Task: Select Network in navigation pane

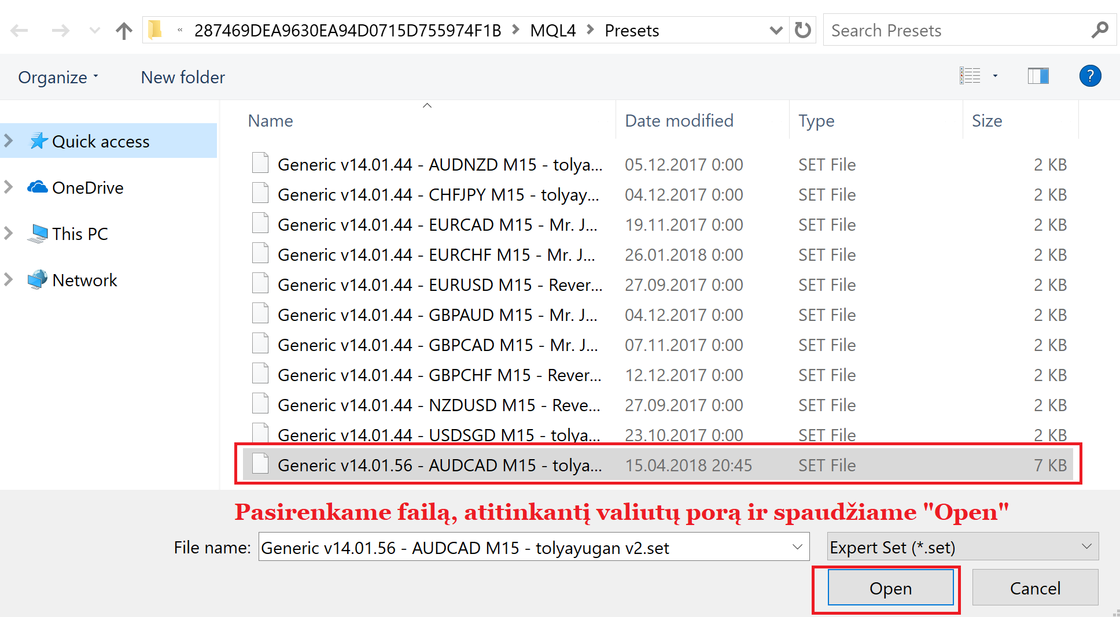Action: tap(72, 280)
